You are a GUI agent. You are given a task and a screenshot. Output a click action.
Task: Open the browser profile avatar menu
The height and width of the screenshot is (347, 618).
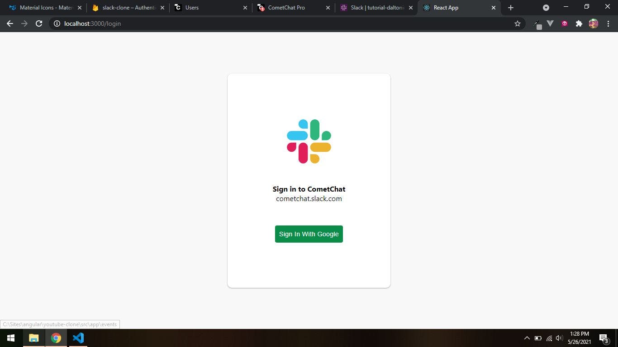593,23
